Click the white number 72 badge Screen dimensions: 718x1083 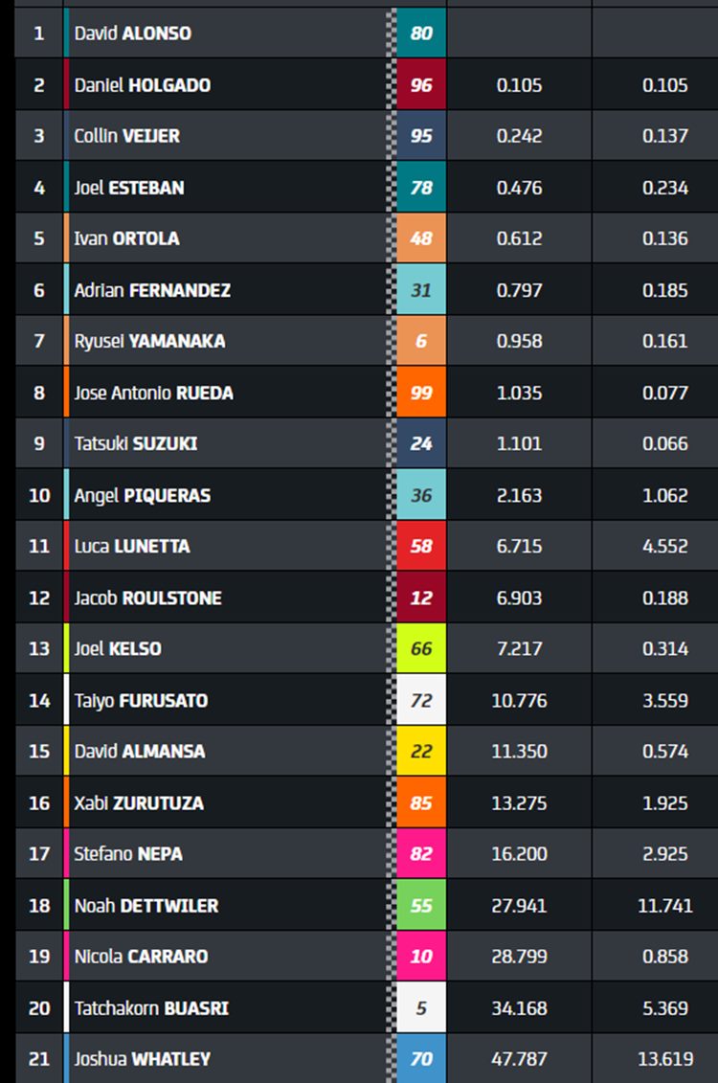click(421, 700)
